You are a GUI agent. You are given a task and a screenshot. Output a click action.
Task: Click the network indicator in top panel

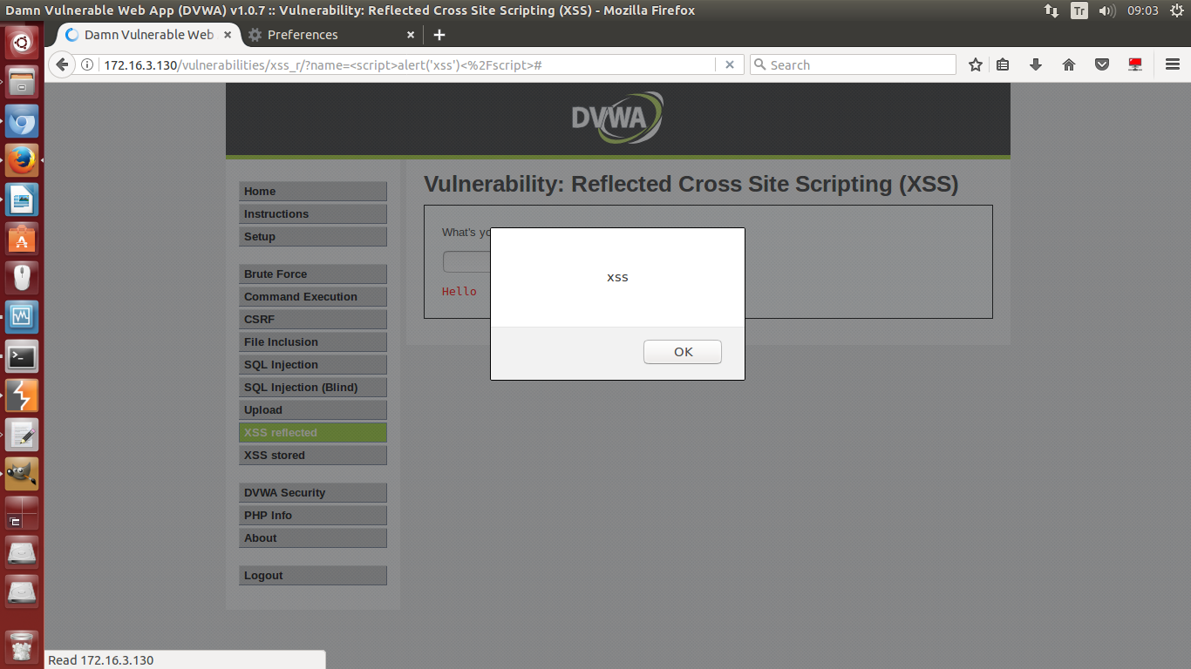[x=1051, y=10]
